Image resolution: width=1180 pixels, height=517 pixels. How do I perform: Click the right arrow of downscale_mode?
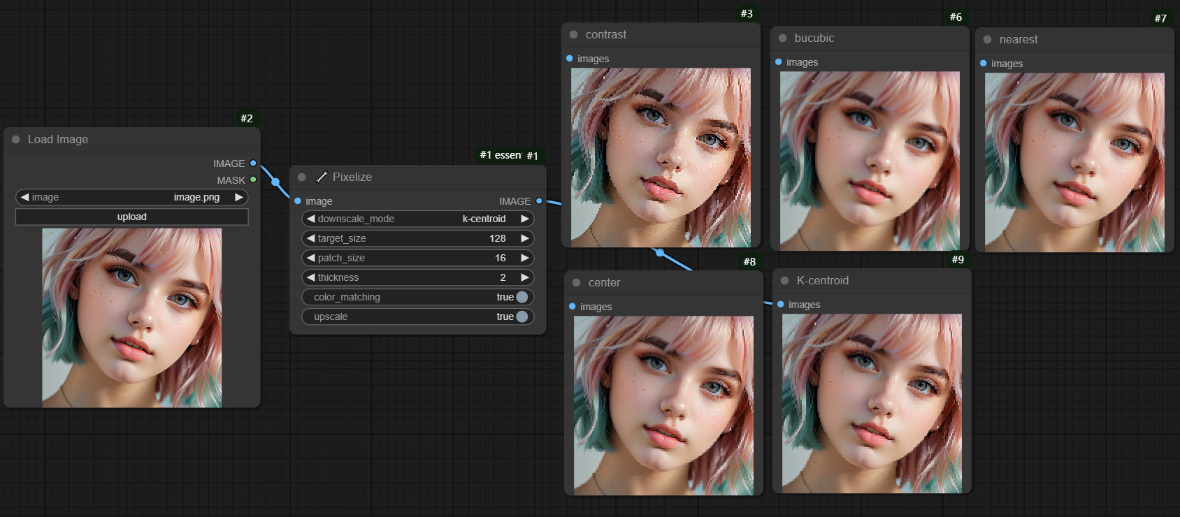point(524,219)
